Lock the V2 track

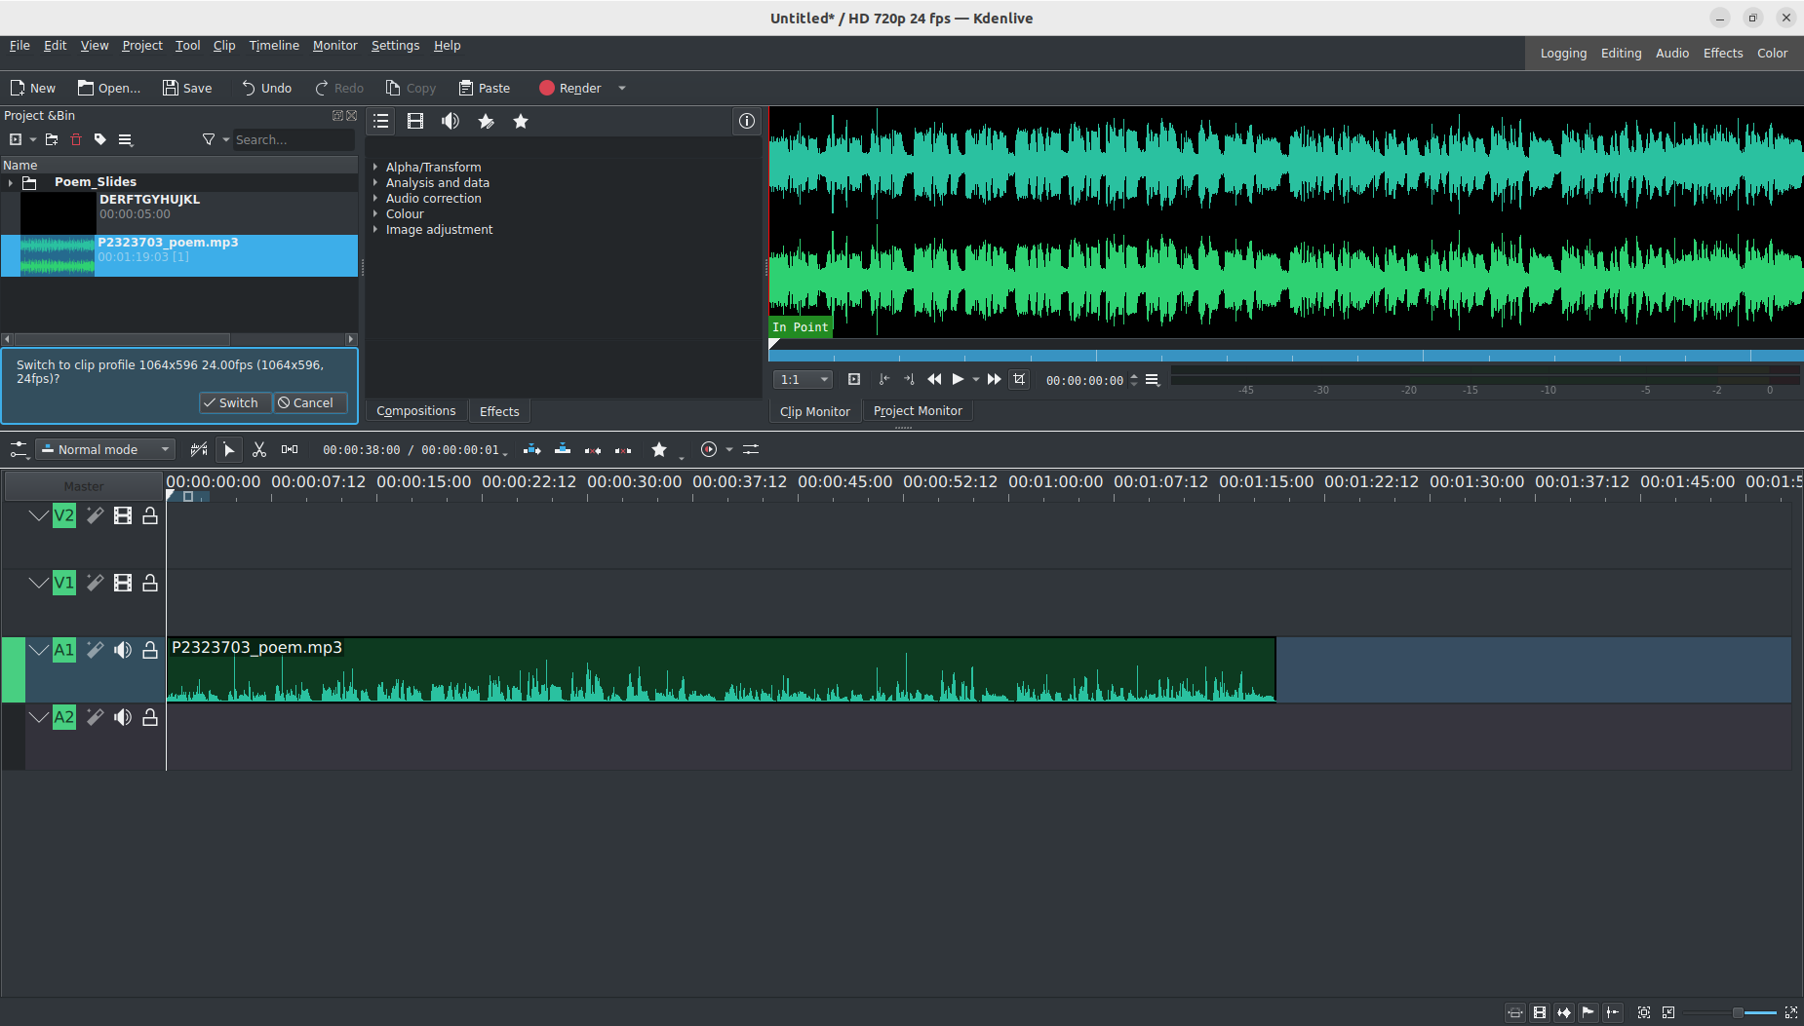coord(150,515)
